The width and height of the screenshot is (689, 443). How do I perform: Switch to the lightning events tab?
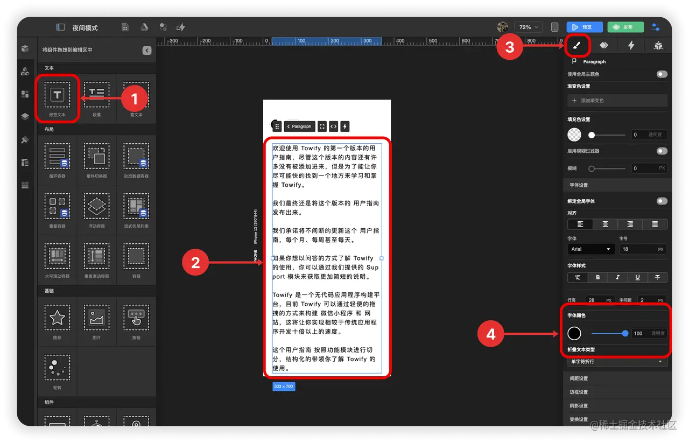631,46
